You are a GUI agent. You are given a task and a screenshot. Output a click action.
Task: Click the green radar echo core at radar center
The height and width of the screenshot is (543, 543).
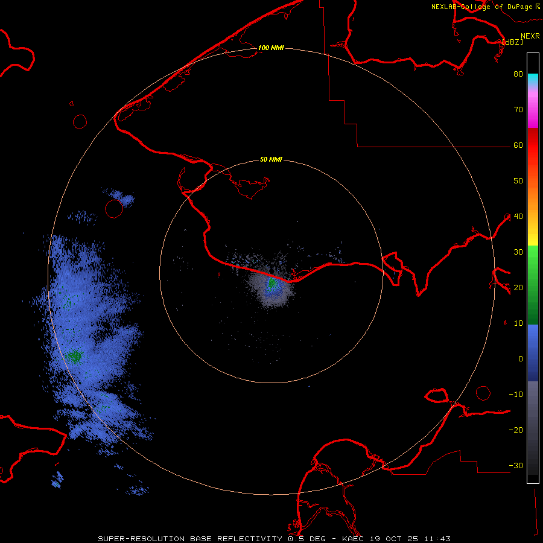coord(273,284)
